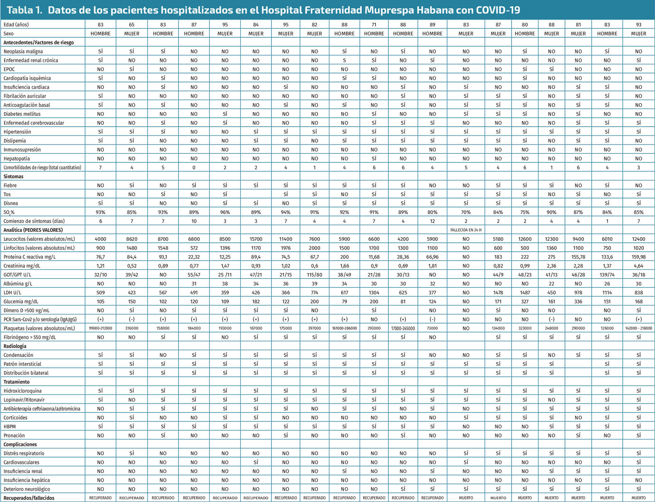Click the "Recuperados/fallecidos" row label

pos(29,498)
